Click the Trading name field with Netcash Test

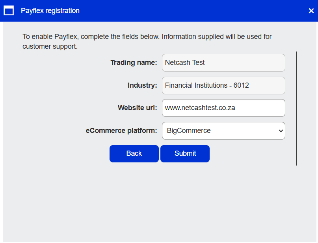[223, 63]
